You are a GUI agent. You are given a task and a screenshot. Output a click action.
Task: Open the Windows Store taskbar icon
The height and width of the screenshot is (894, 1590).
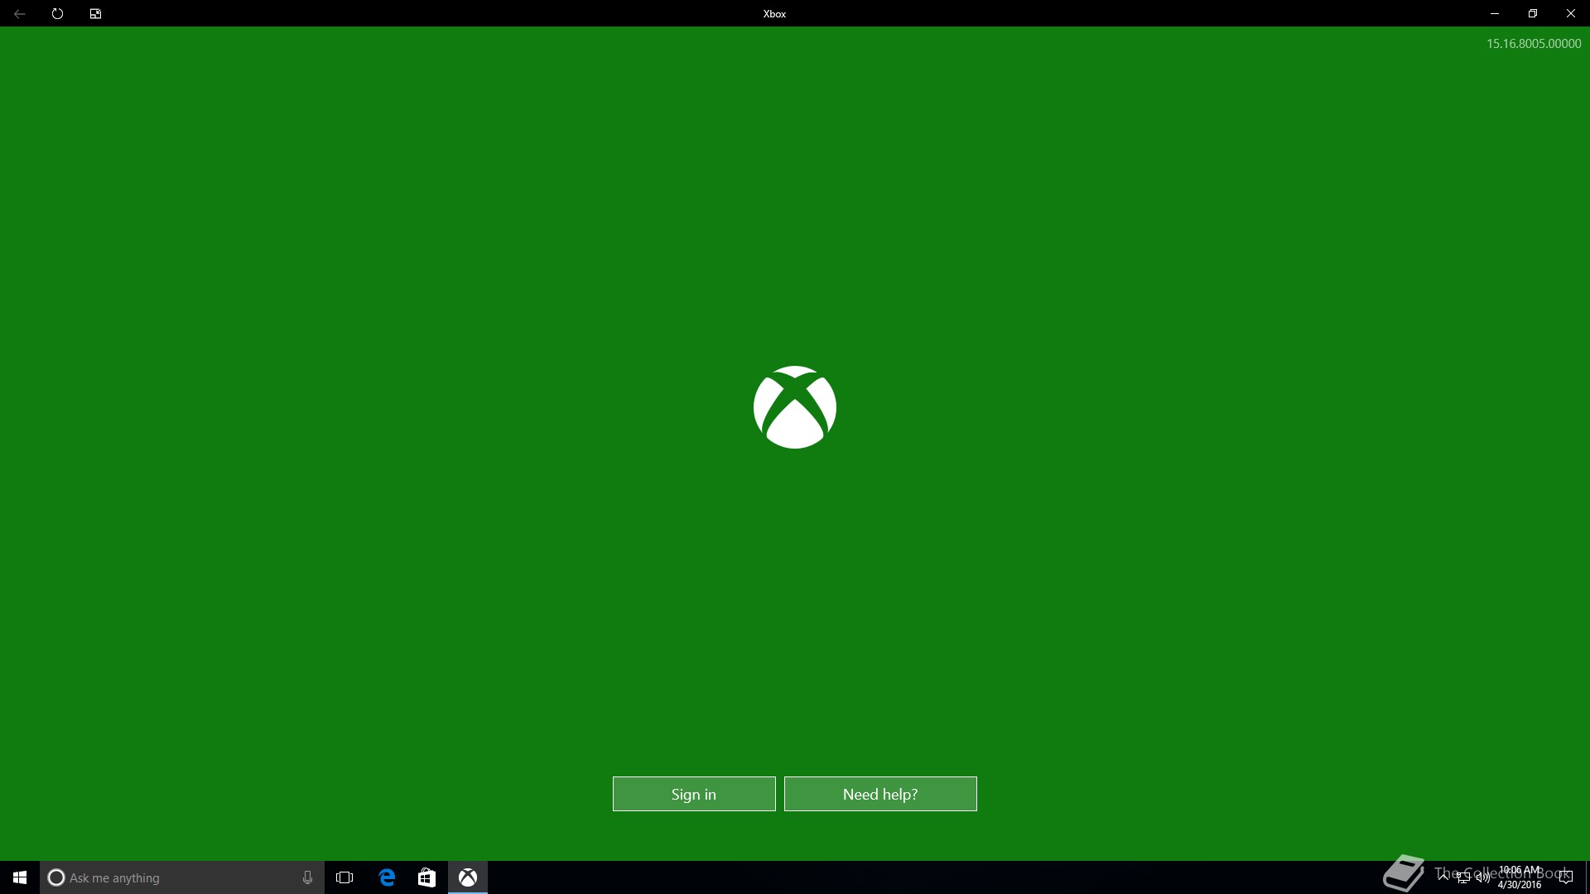click(426, 877)
